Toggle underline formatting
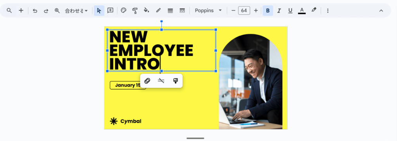The image size is (397, 141). point(290,10)
